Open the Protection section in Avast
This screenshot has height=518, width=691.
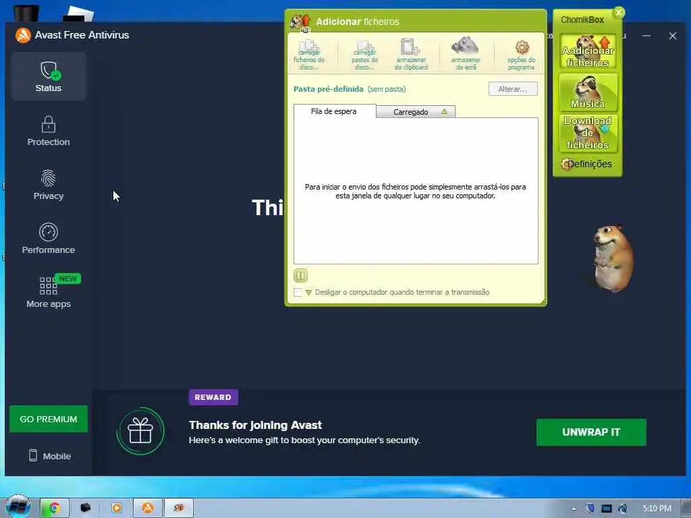click(49, 131)
